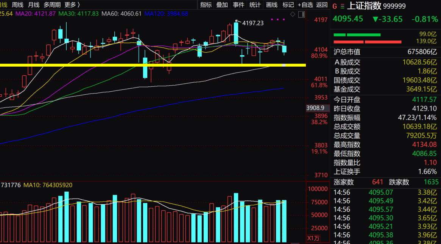Open the 事件 events option
Screen dimensions: 441x244
[x=239, y=5]
